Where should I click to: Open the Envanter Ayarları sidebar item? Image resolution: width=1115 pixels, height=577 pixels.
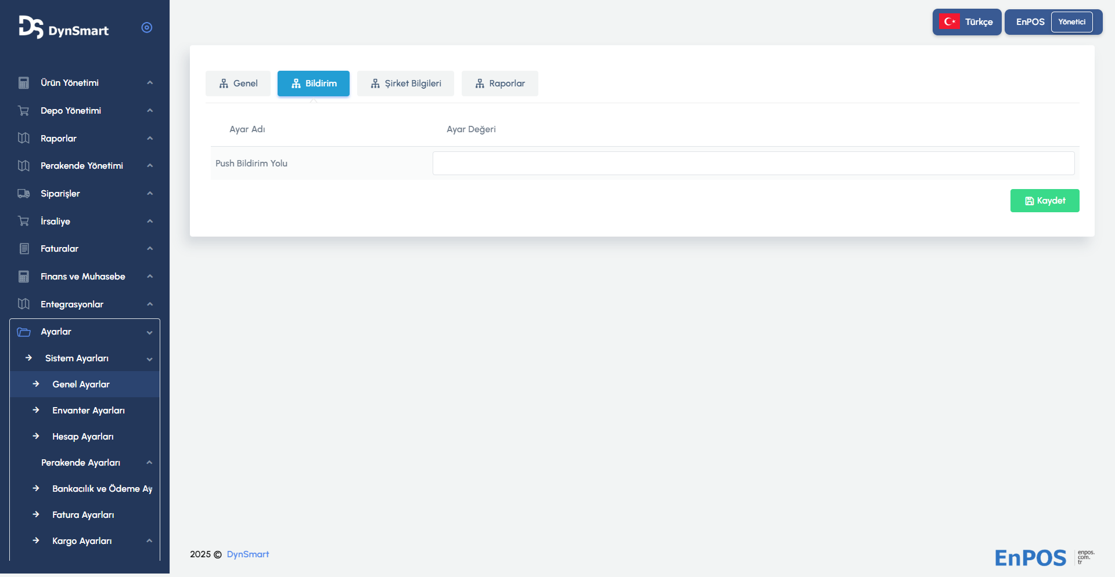(88, 411)
